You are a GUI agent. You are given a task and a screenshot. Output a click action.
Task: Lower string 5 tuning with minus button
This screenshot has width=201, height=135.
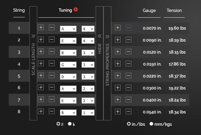pos(52,75)
